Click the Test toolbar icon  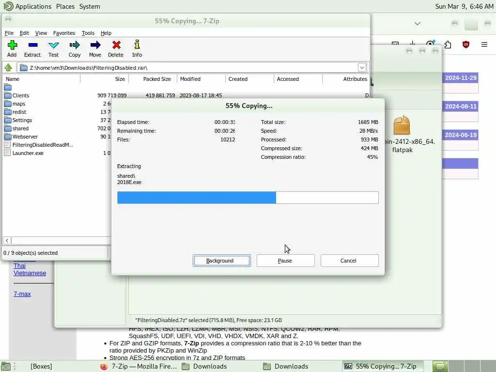[x=53, y=45]
